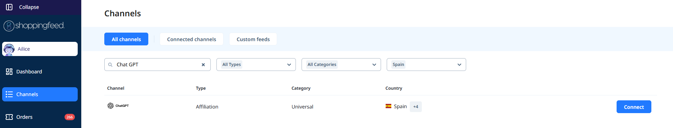Switch to Connected channels tab

pyautogui.click(x=192, y=39)
